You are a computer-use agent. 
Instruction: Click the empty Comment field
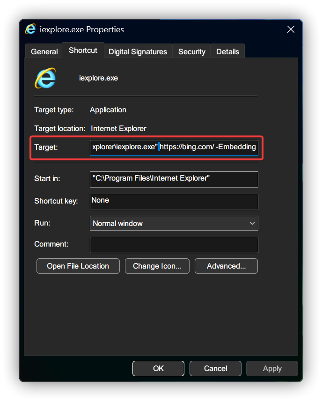coord(174,245)
